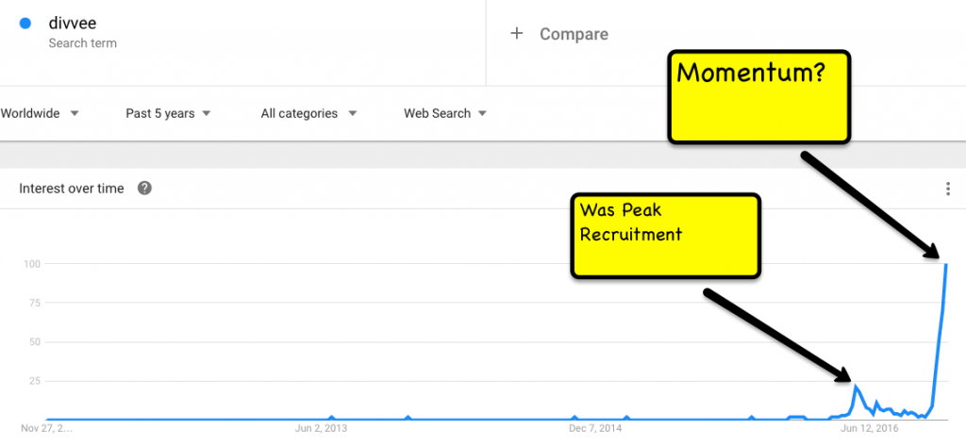Select the Was Peak Recruitment annotation box
Viewport: 966px width, 446px height.
pos(666,236)
